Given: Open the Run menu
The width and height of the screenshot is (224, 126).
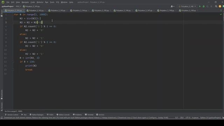Looking at the screenshot, I should [x=47, y=2].
